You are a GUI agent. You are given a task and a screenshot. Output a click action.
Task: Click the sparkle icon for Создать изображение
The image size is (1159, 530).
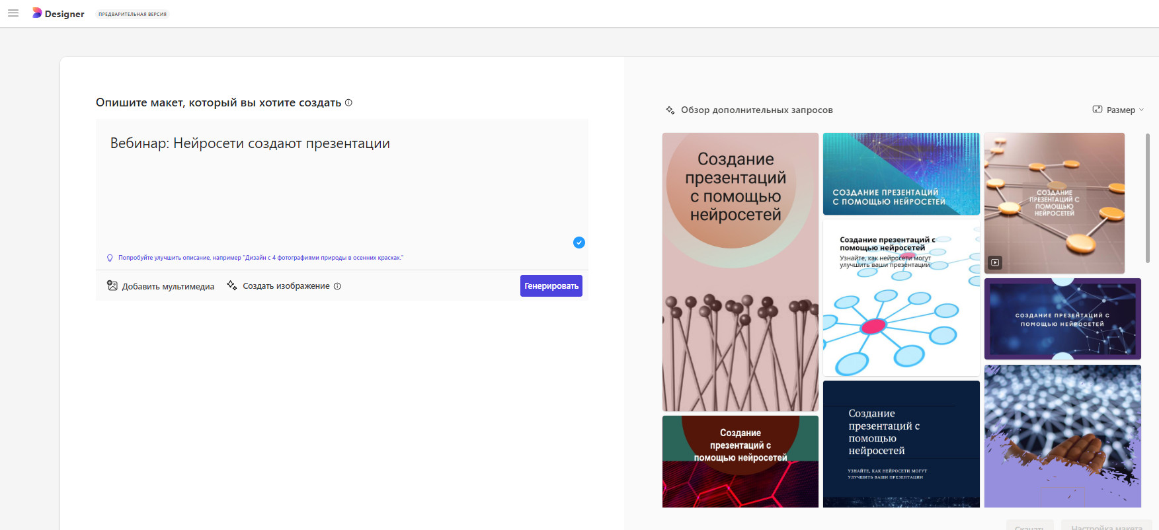click(232, 285)
